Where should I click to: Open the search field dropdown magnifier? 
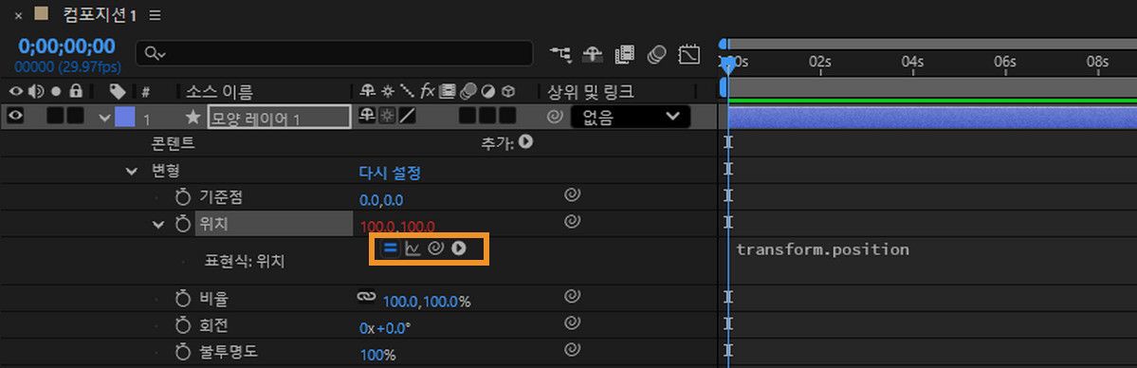coord(156,54)
